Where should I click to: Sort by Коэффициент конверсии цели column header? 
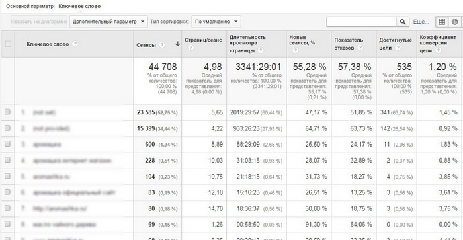tap(438, 44)
